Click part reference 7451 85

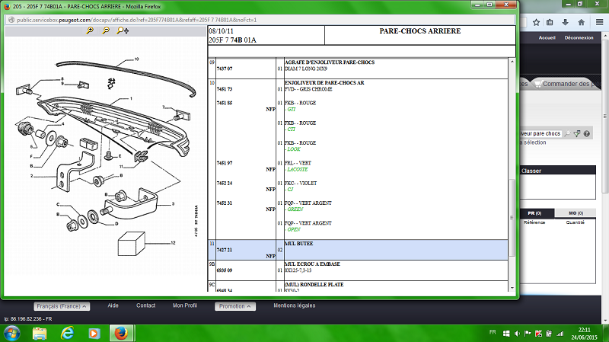(x=225, y=104)
